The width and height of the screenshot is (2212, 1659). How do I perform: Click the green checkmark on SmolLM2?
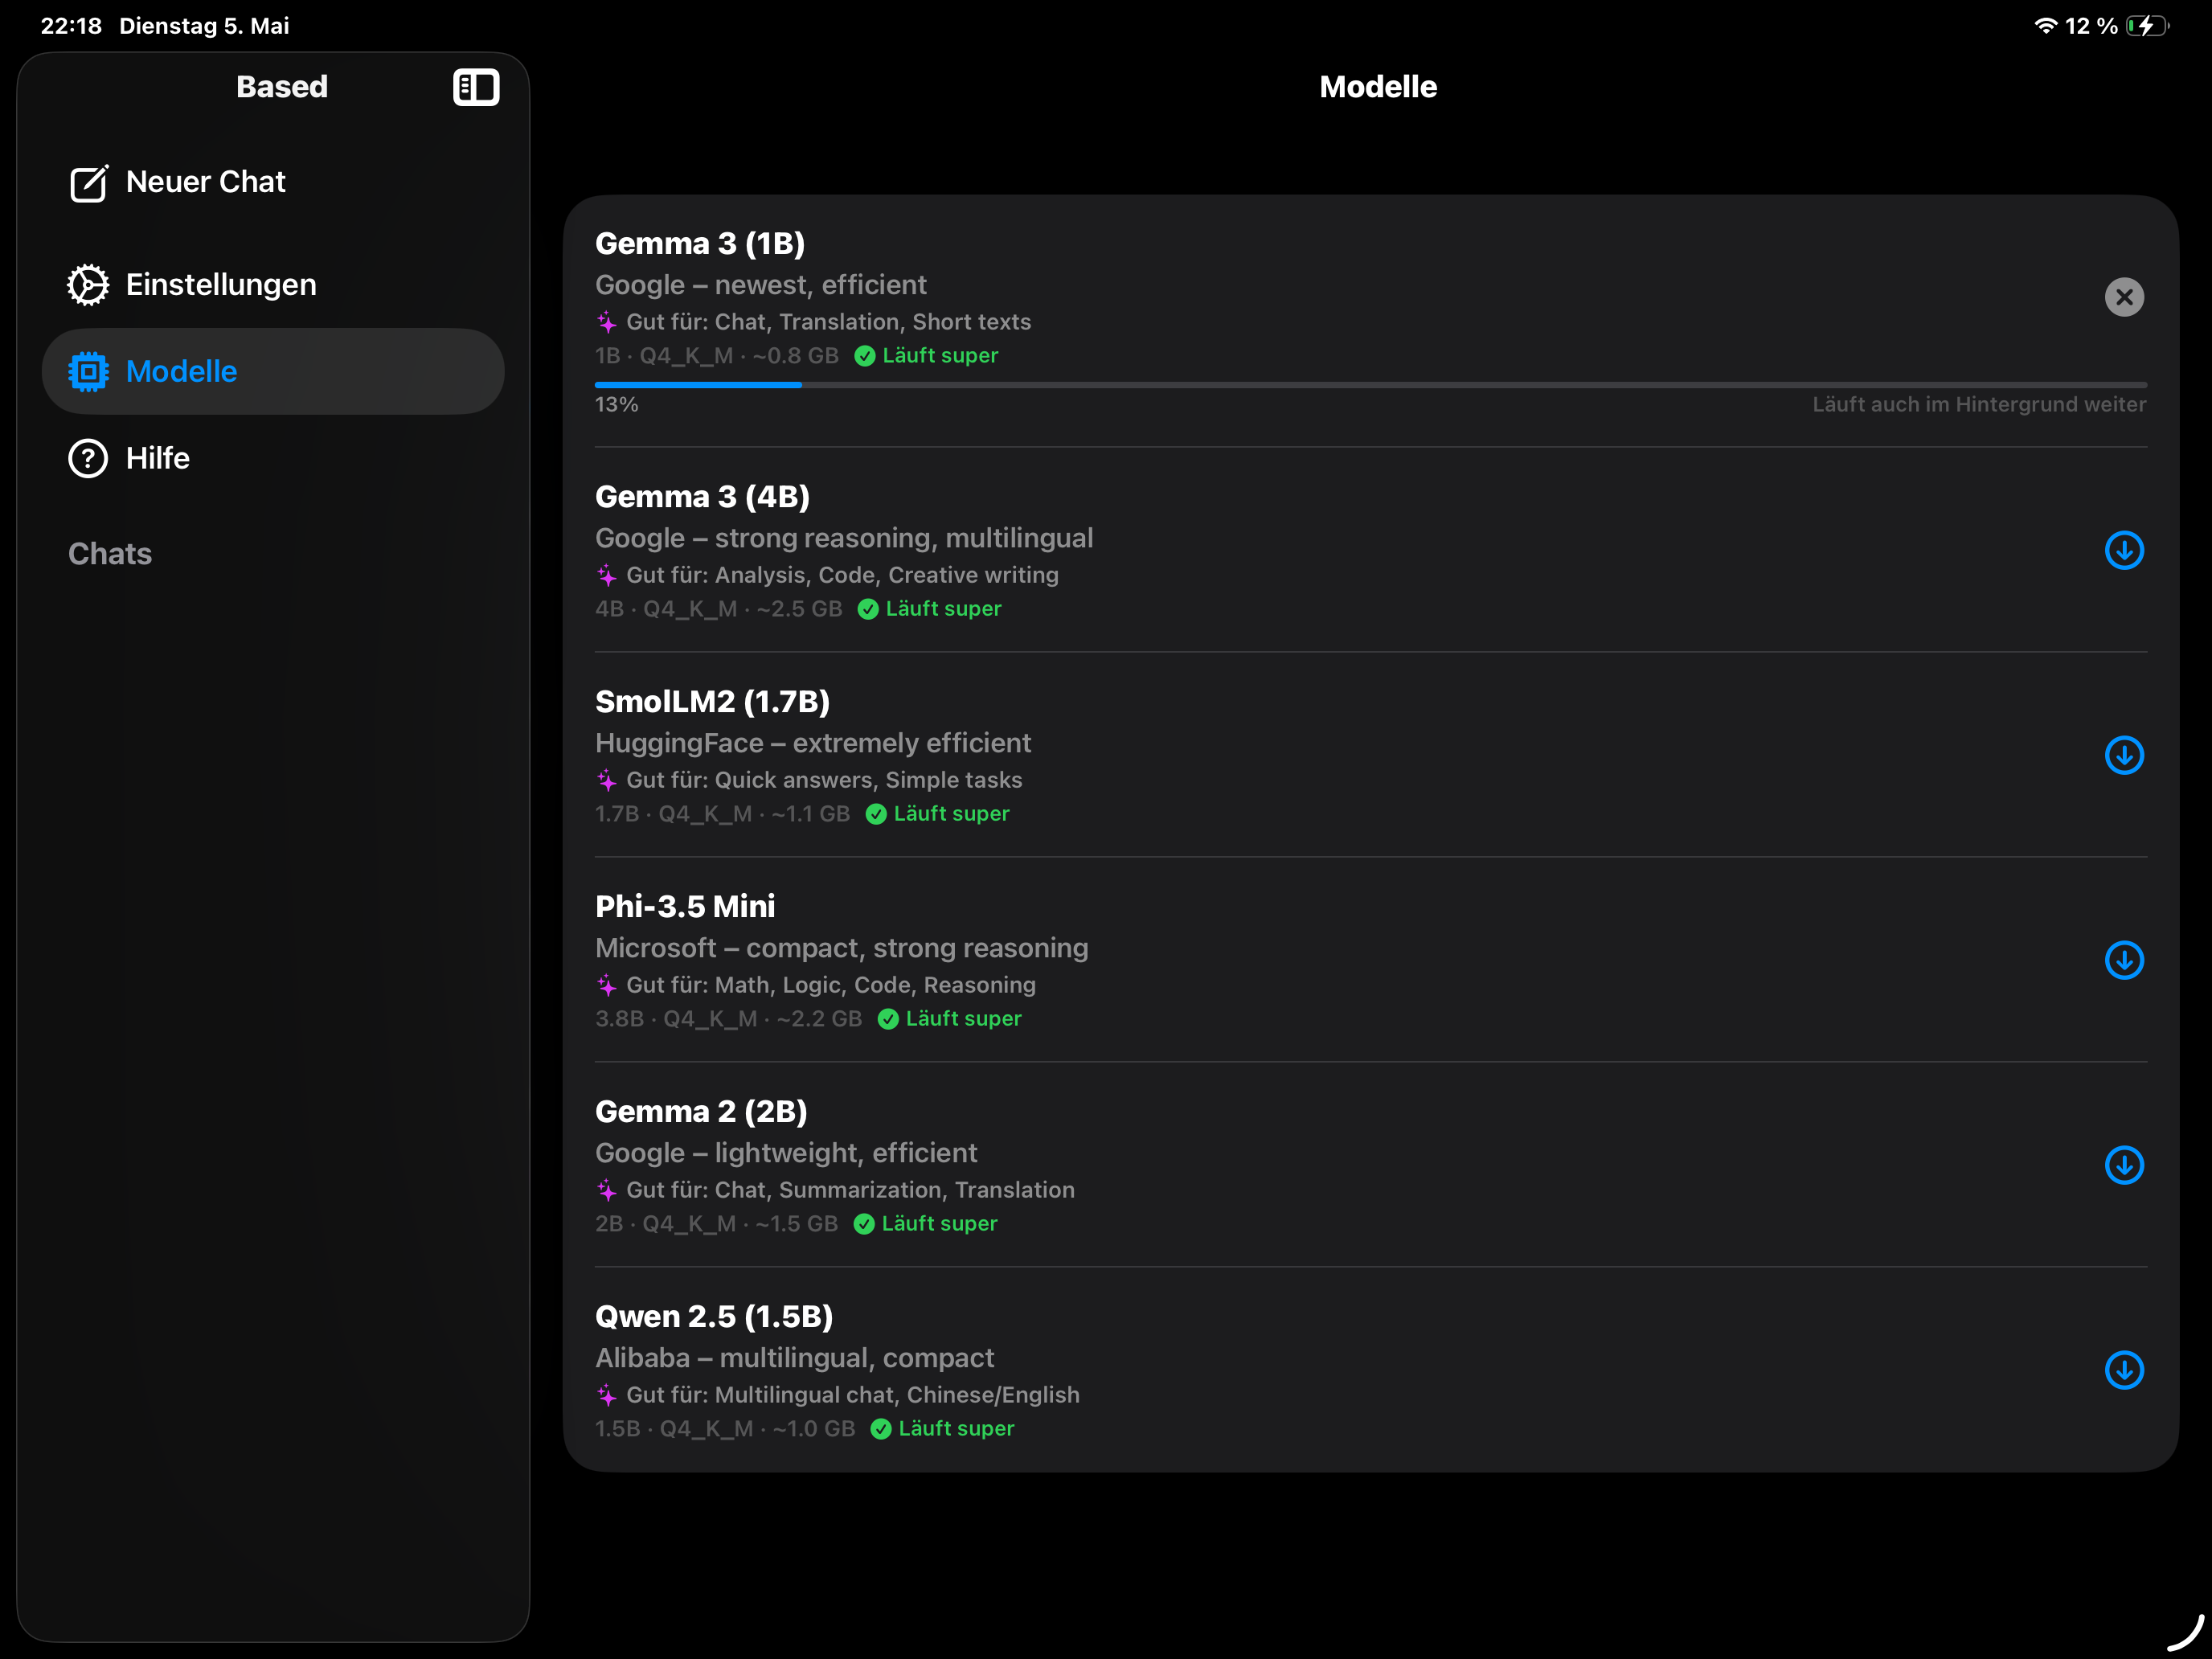pos(876,814)
